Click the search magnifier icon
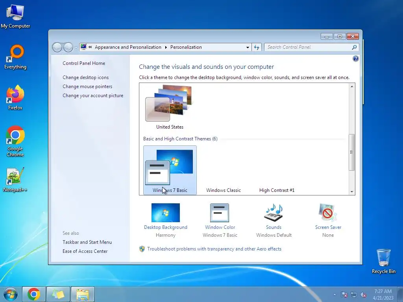The image size is (403, 302). click(x=354, y=47)
